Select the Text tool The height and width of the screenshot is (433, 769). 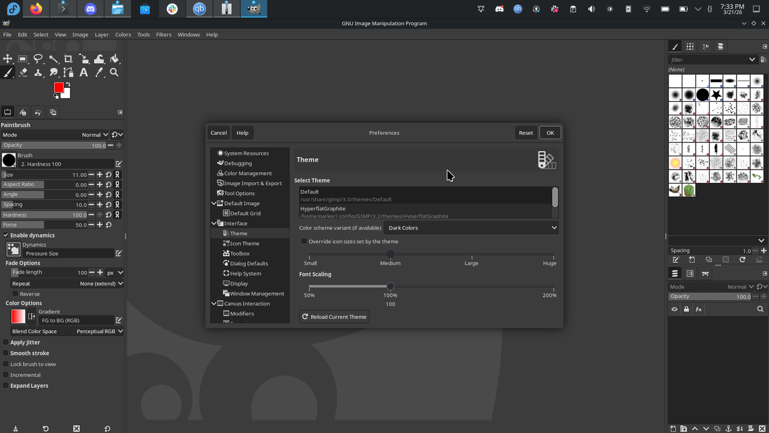[x=84, y=73]
